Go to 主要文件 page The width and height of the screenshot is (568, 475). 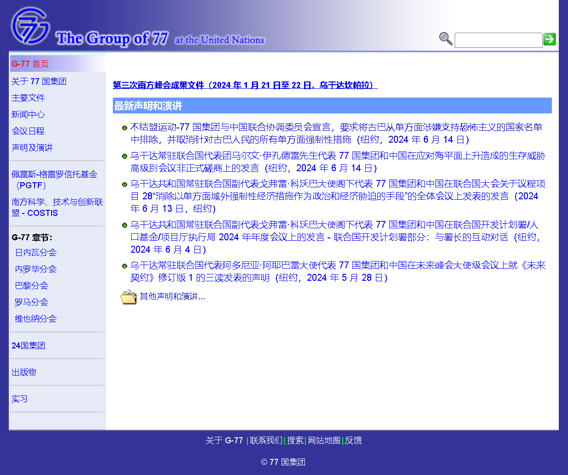click(x=28, y=98)
